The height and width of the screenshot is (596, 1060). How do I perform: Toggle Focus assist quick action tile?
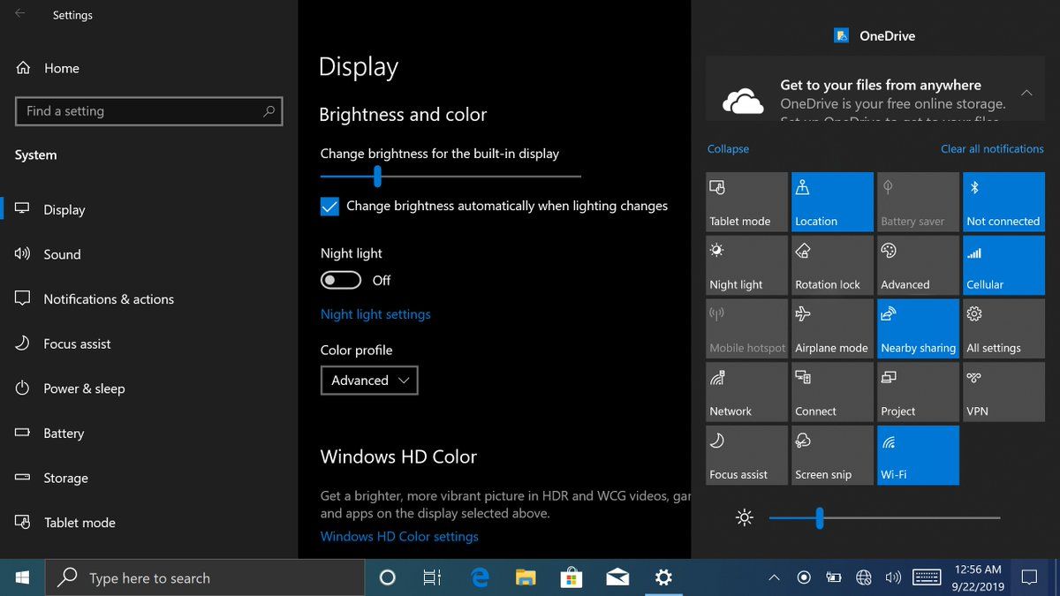pyautogui.click(x=746, y=456)
